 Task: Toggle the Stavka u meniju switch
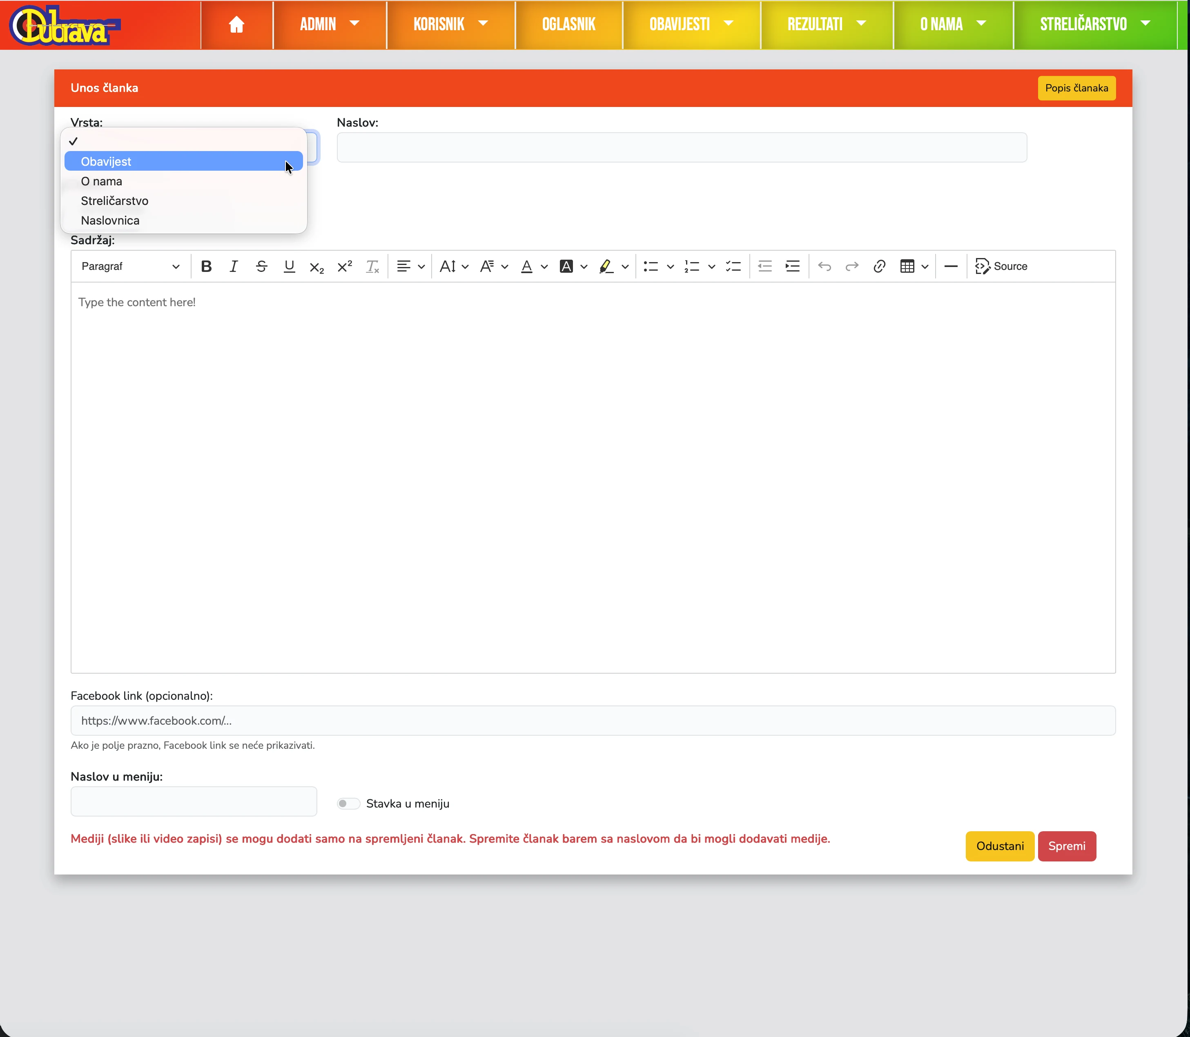coord(348,803)
